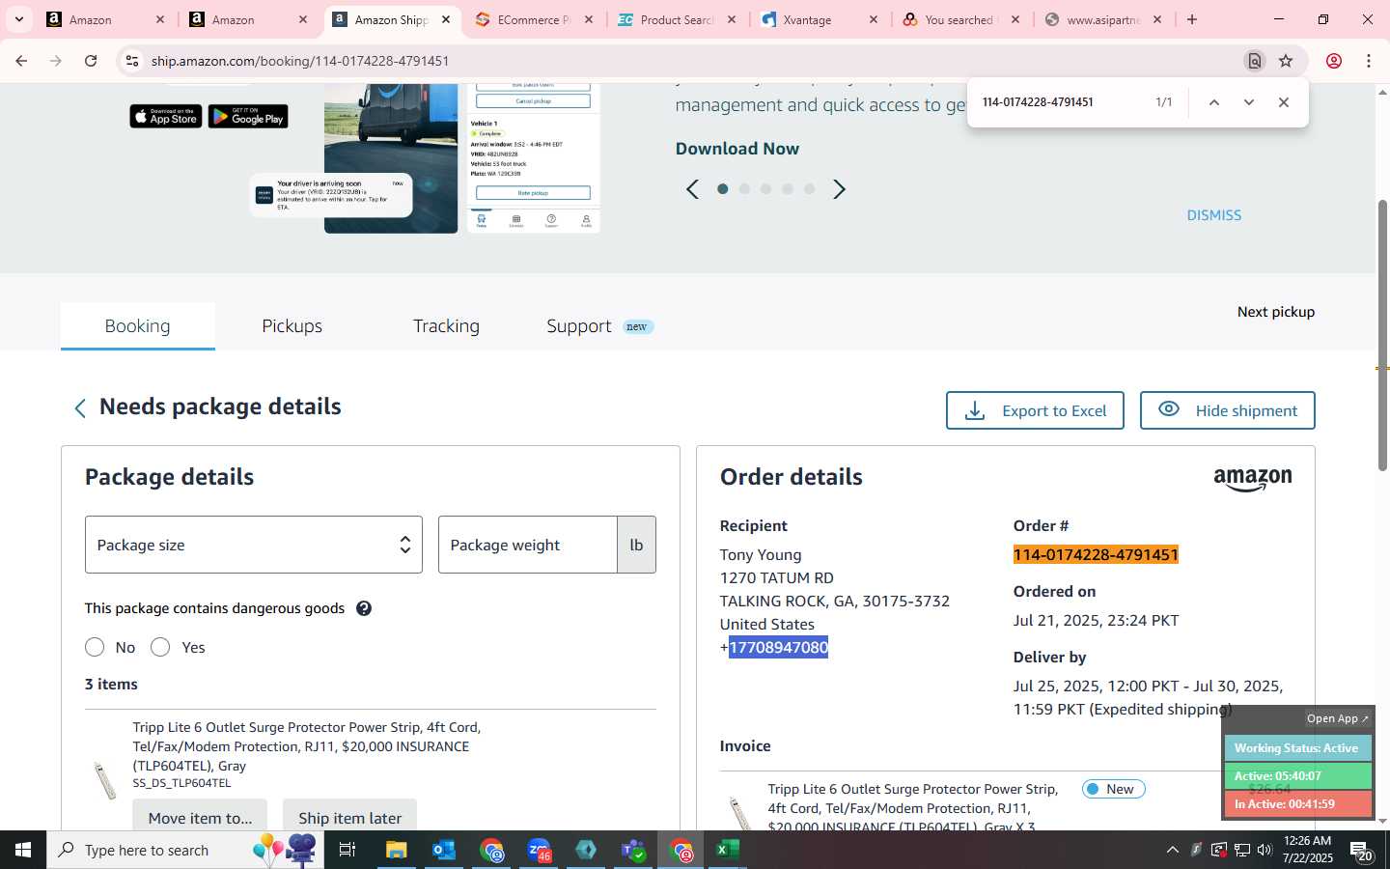Show hidden system tray icons
This screenshot has width=1390, height=869.
1172,850
